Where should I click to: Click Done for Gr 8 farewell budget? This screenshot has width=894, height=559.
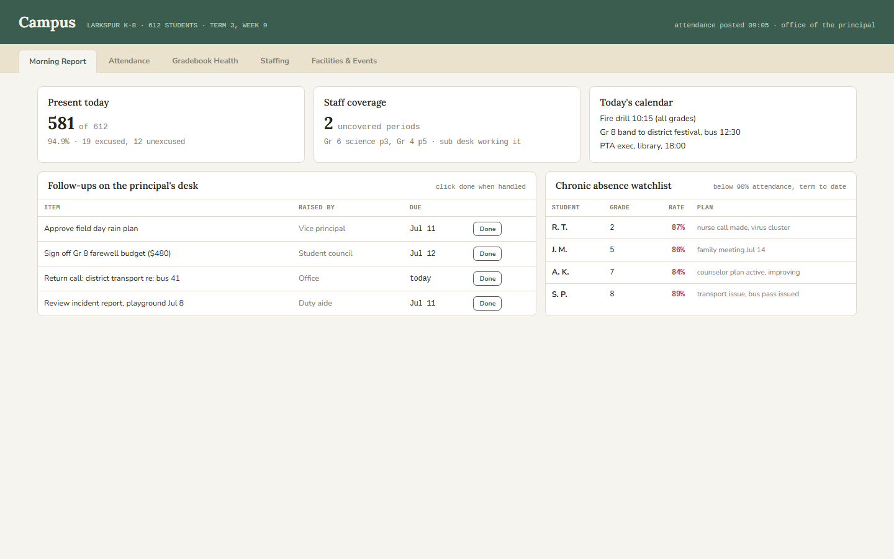coord(487,254)
